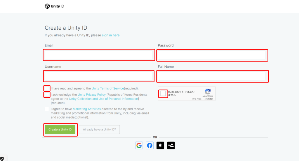Open the Unity Terms of Service link
299x161 pixels.
pos(108,88)
